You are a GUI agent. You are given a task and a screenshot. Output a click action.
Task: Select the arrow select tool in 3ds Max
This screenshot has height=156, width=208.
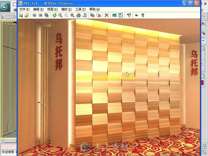point(2,17)
